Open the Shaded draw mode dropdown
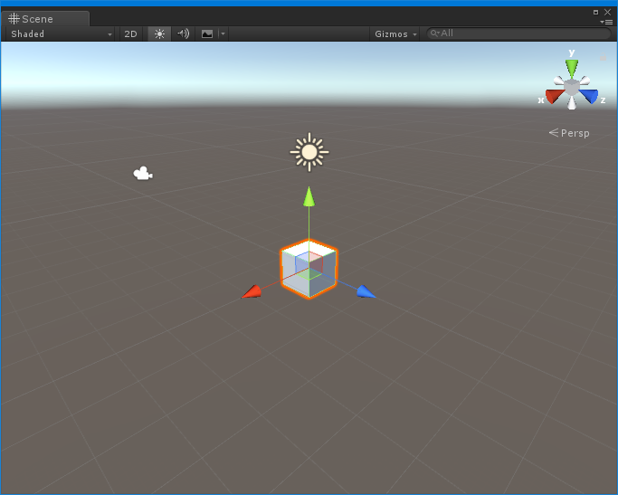 (x=62, y=33)
